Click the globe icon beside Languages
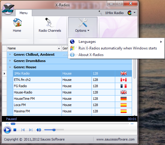 coord(72,42)
